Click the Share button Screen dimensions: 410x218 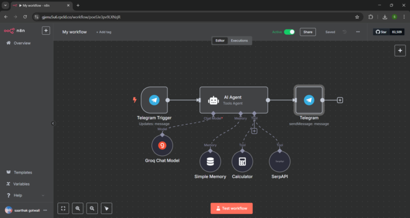307,32
